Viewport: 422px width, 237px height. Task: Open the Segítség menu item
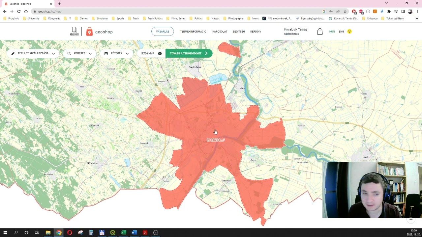239,32
